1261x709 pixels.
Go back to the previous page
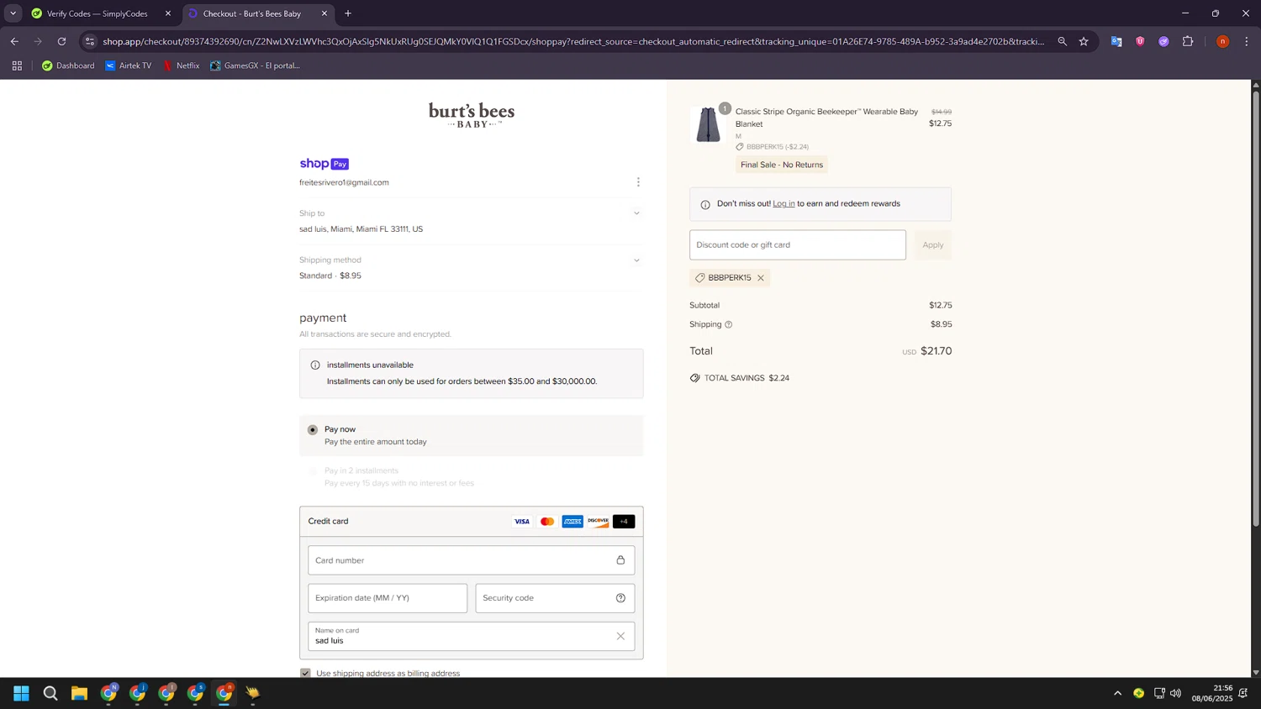(14, 41)
